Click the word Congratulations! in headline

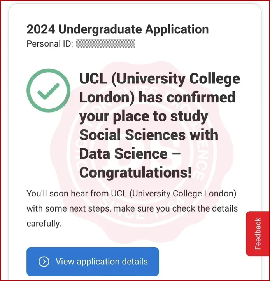click(135, 173)
